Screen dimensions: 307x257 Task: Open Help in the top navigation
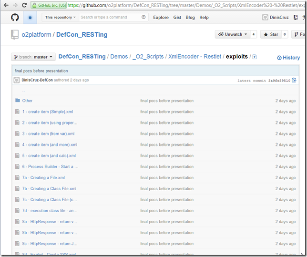click(204, 18)
